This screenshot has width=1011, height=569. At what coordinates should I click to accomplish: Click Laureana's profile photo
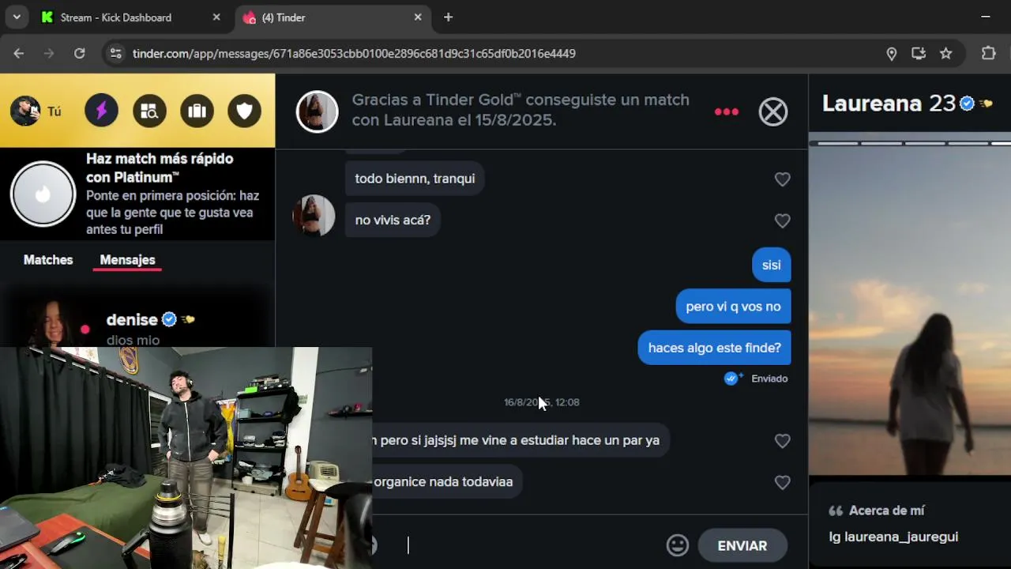pyautogui.click(x=910, y=308)
